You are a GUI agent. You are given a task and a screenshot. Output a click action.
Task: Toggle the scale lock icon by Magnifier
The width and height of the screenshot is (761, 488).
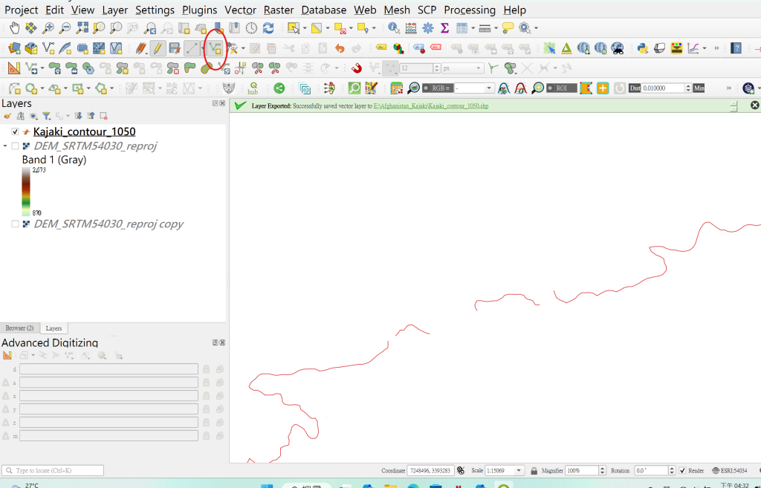click(534, 470)
